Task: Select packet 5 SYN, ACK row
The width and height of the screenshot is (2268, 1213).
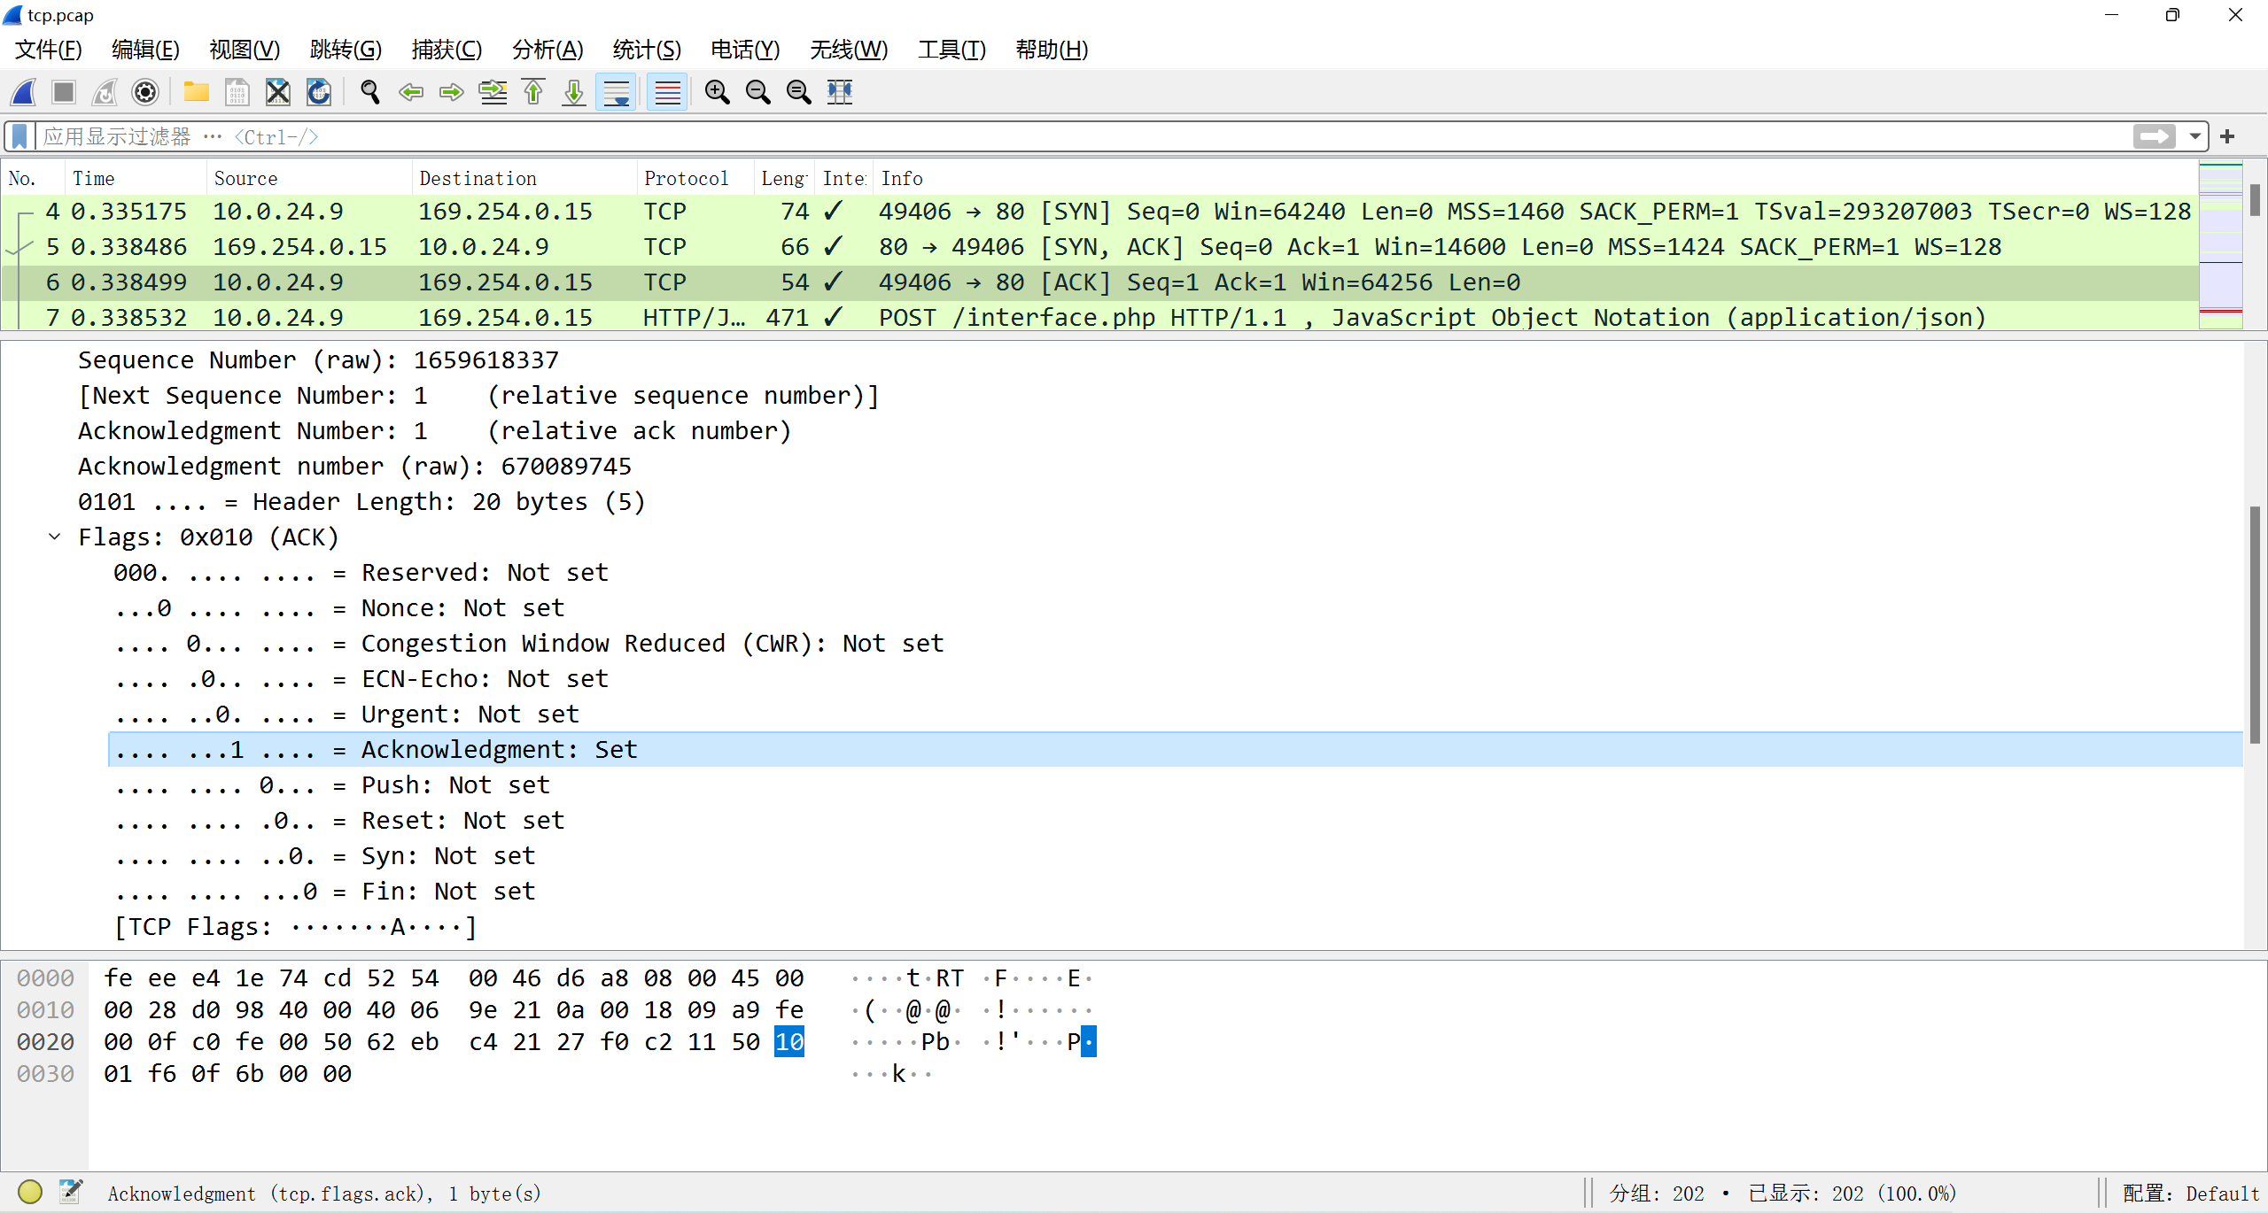Action: (x=1099, y=247)
